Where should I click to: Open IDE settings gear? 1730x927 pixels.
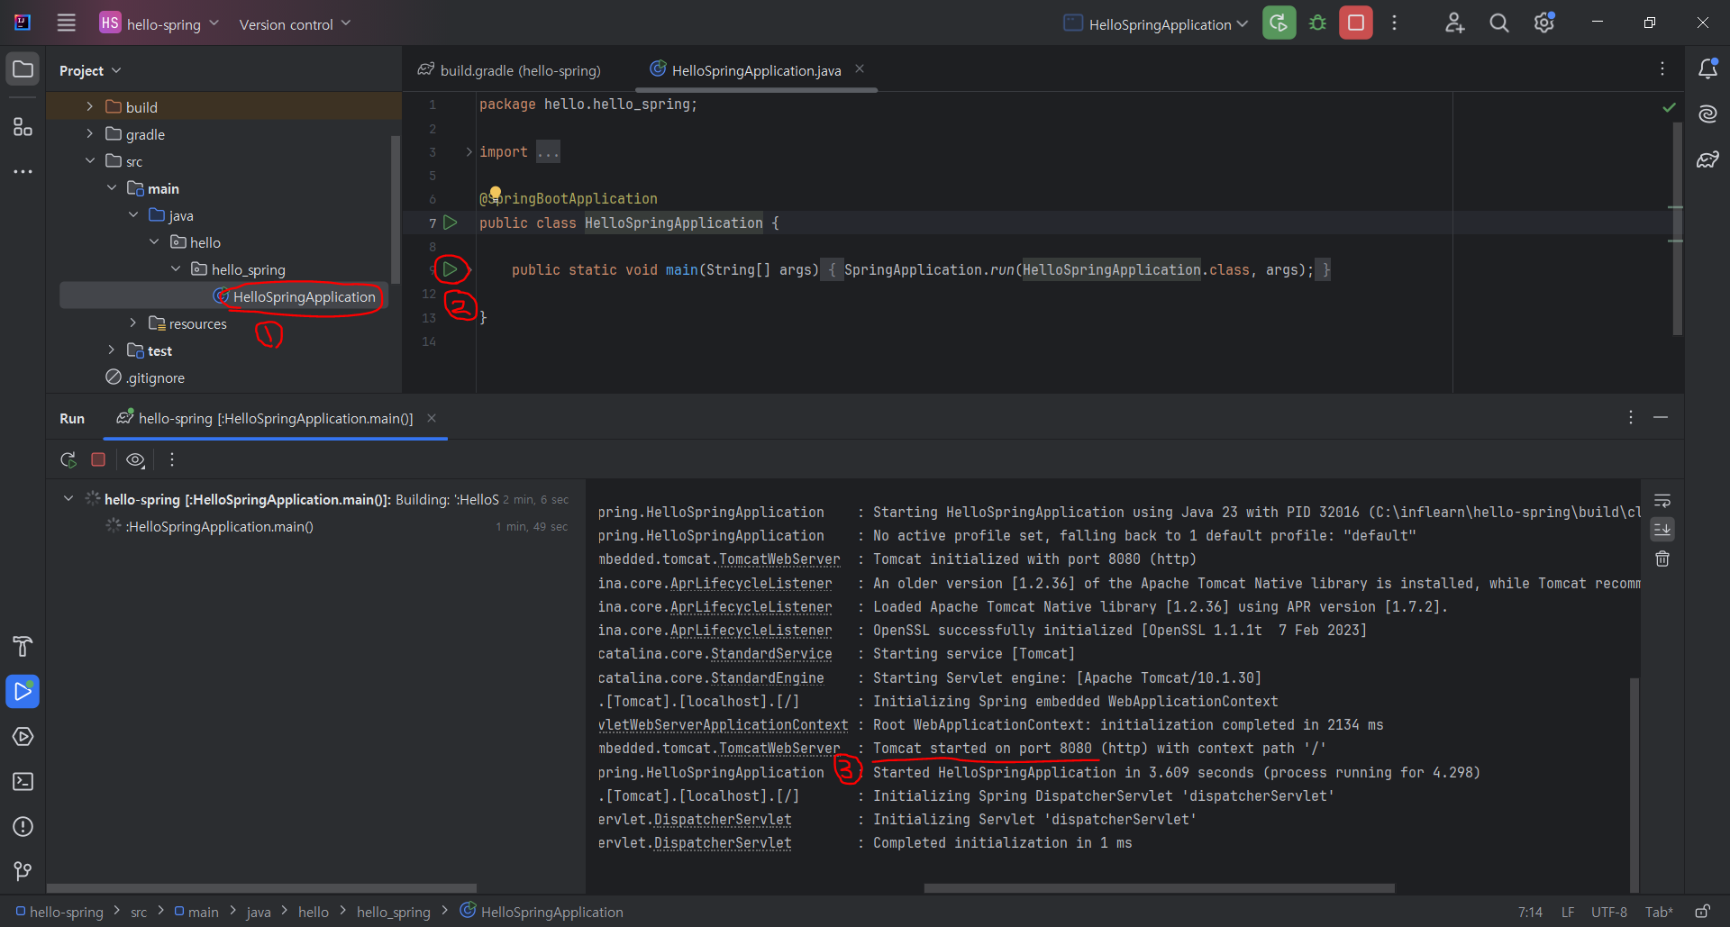click(1544, 23)
